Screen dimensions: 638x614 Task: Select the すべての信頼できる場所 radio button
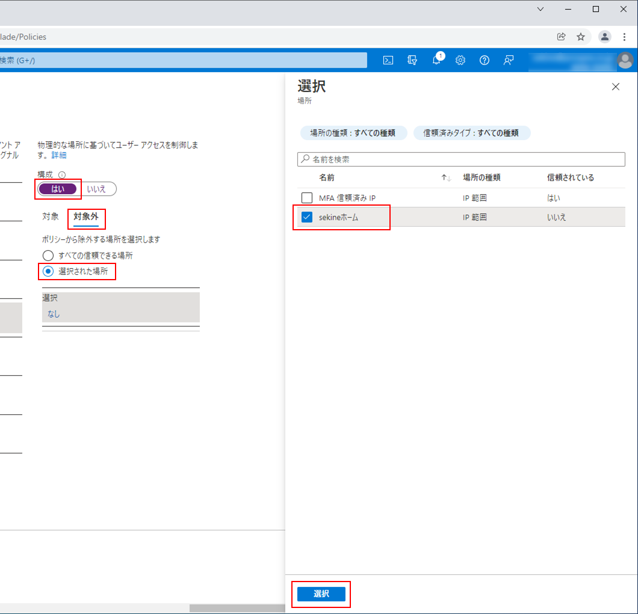(x=48, y=255)
